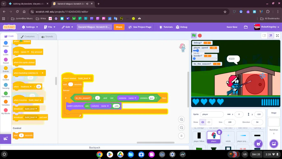Viewport: 282px width, 159px height.
Task: Enter full screen stage mode
Action: pyautogui.click(x=277, y=36)
